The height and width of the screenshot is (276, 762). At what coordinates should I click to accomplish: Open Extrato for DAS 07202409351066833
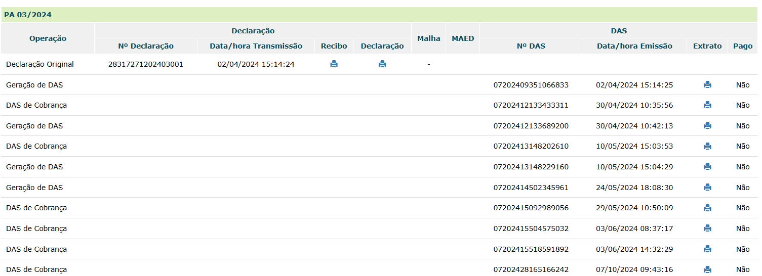[707, 85]
